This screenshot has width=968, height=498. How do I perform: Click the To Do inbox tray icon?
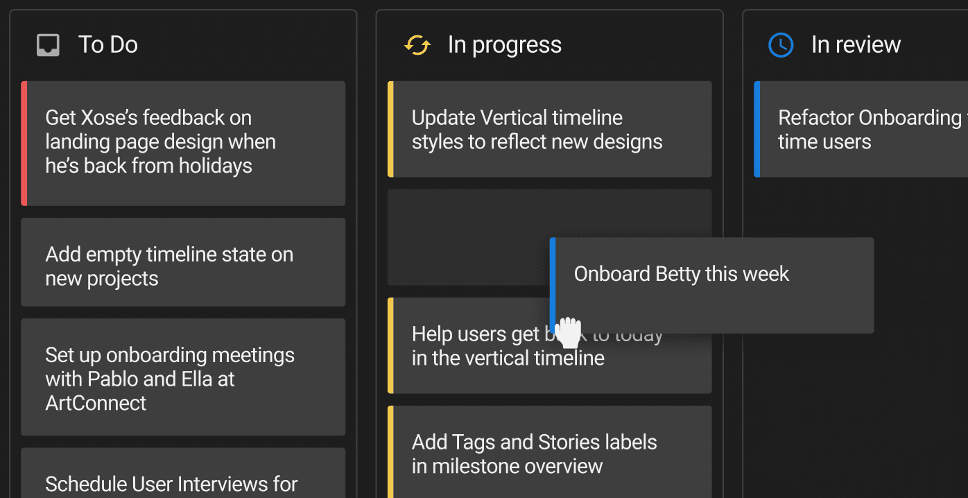pos(48,45)
